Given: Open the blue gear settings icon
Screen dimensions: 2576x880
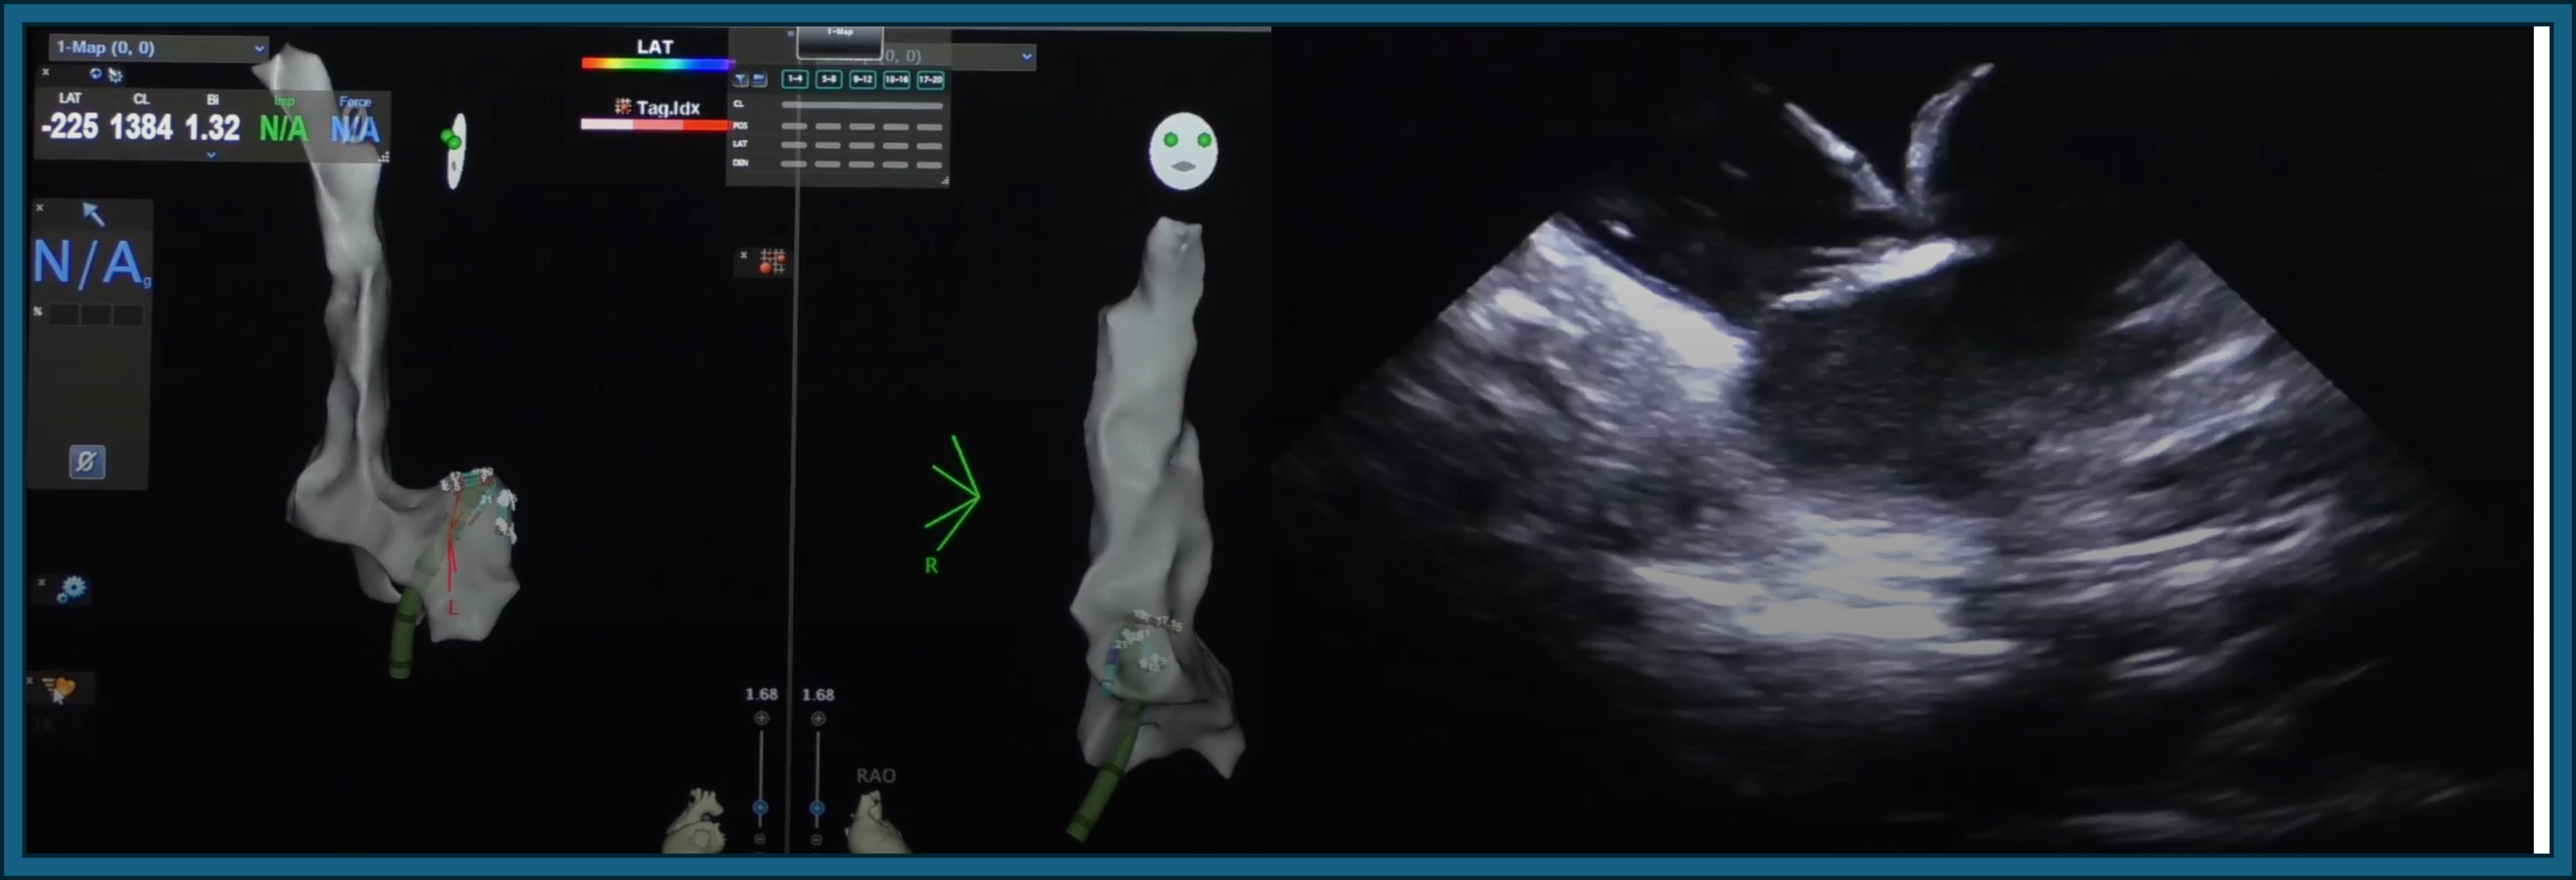Looking at the screenshot, I should point(72,588).
